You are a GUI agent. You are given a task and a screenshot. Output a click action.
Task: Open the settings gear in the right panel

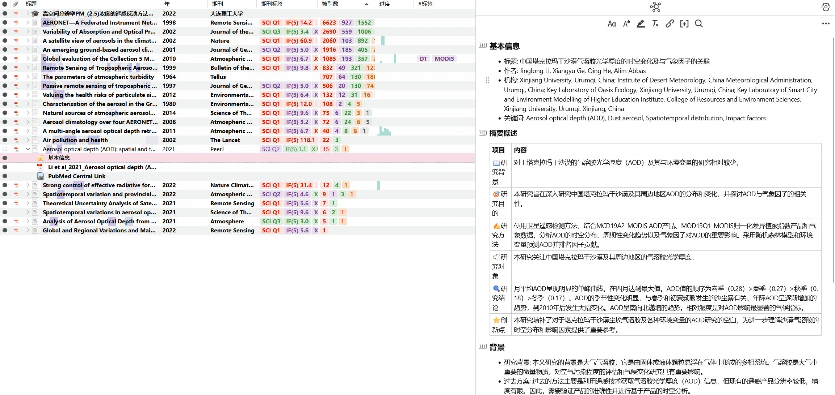(826, 7)
